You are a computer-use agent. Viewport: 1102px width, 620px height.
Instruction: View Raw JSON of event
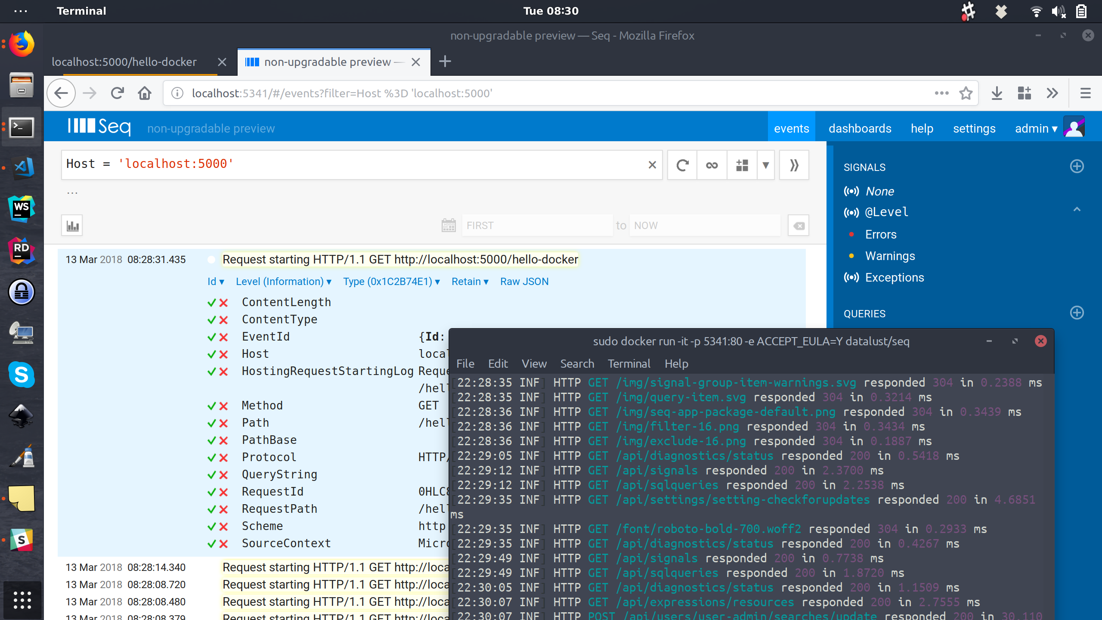tap(524, 281)
